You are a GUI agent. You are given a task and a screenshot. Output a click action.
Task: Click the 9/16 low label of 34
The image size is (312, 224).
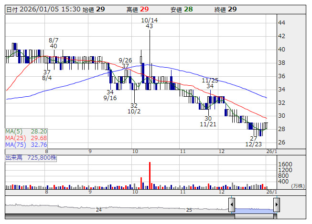click(x=110, y=95)
